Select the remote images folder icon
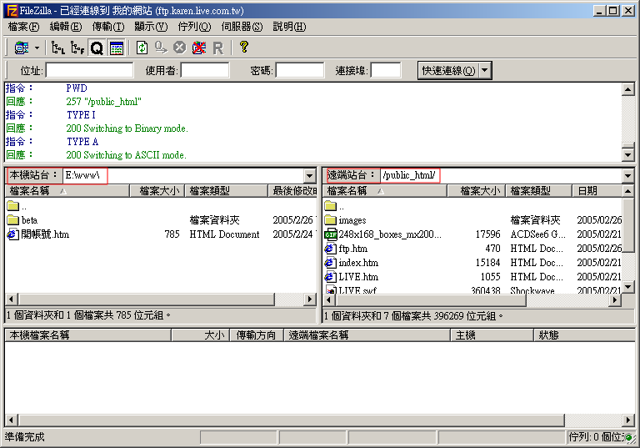Image resolution: width=640 pixels, height=448 pixels. tap(330, 220)
